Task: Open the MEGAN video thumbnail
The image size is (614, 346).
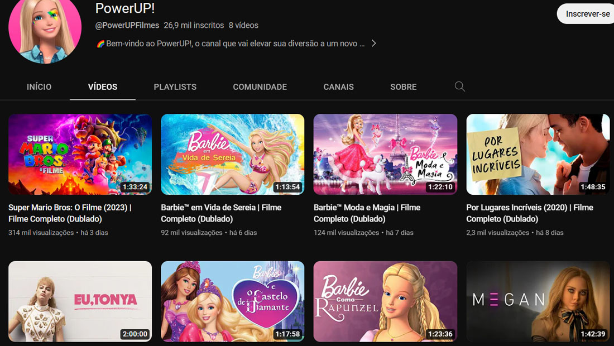Action: 538,301
